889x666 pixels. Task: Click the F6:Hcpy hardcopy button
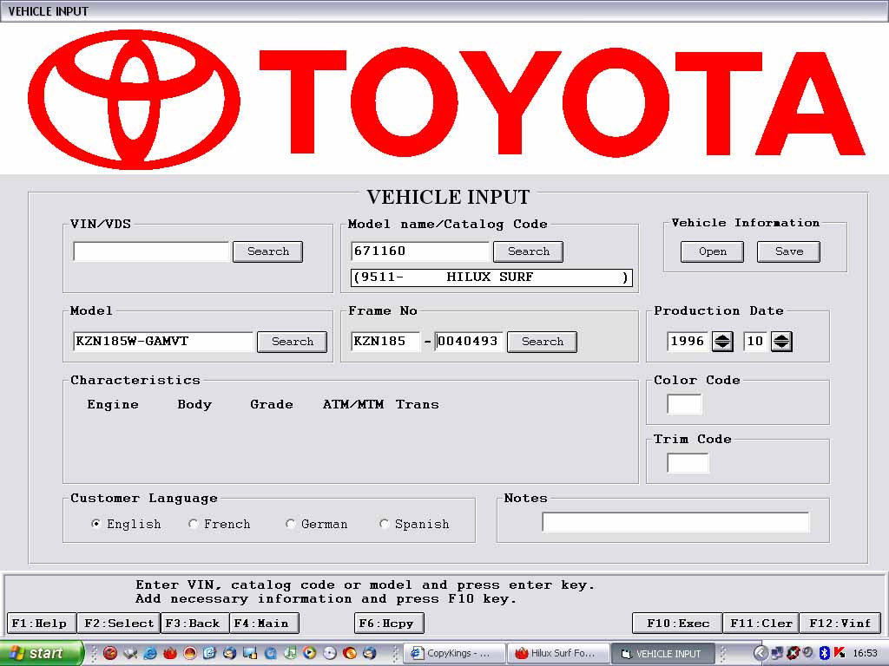click(x=389, y=623)
